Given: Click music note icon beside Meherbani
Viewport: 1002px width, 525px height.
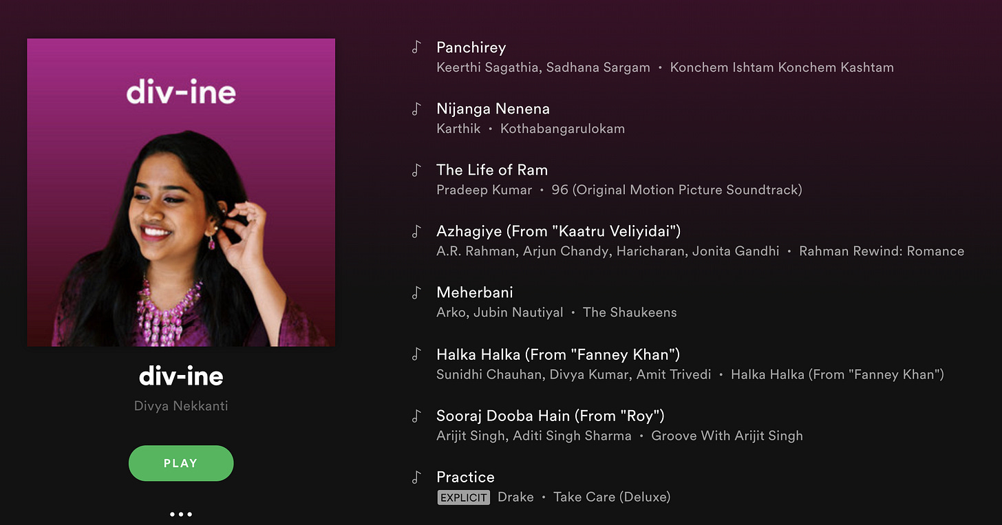Looking at the screenshot, I should [416, 292].
